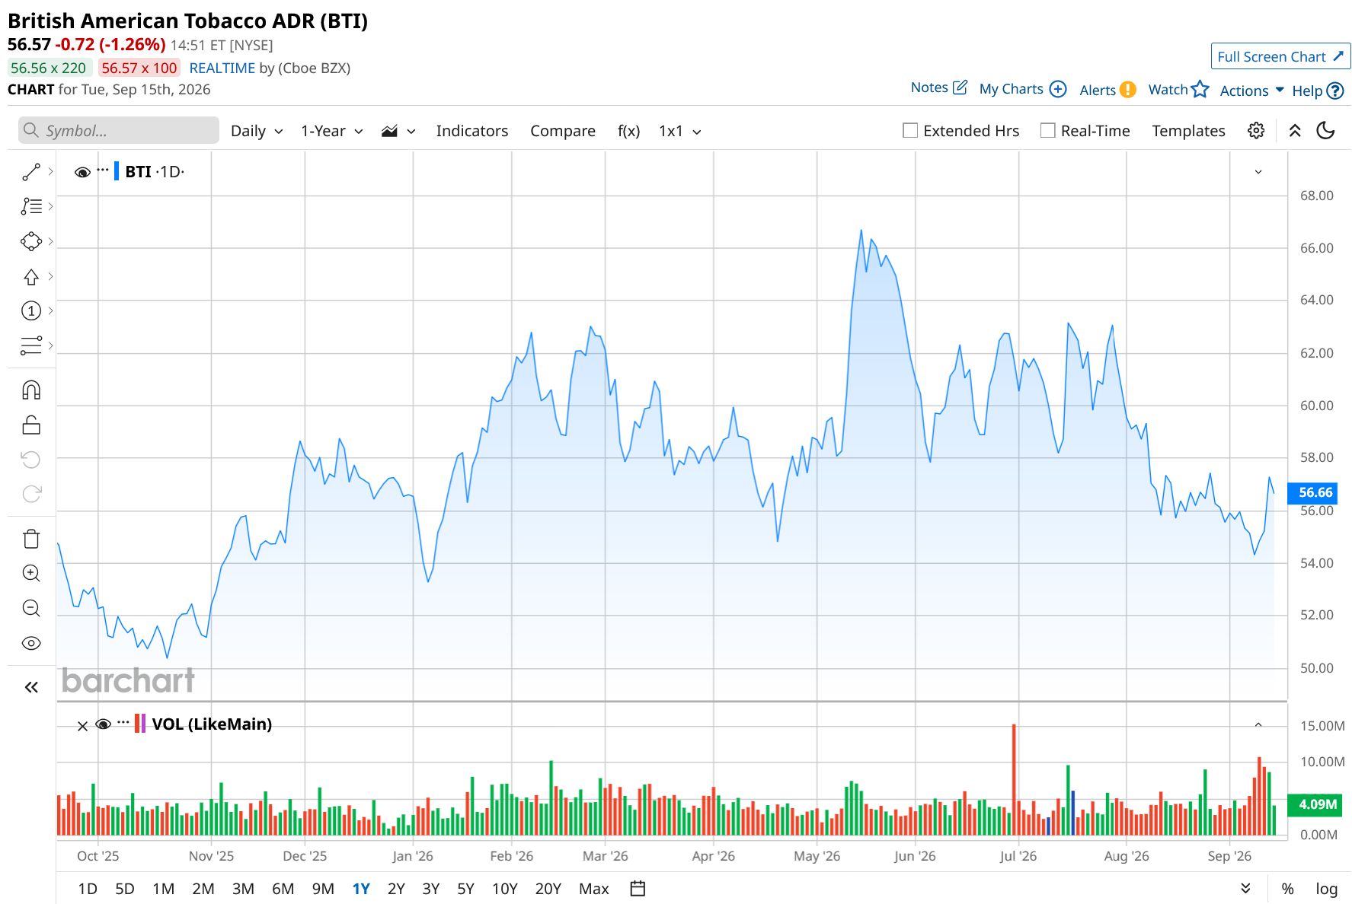This screenshot has width=1352, height=904.
Task: Open the Full Screen Chart link
Action: coord(1280,56)
